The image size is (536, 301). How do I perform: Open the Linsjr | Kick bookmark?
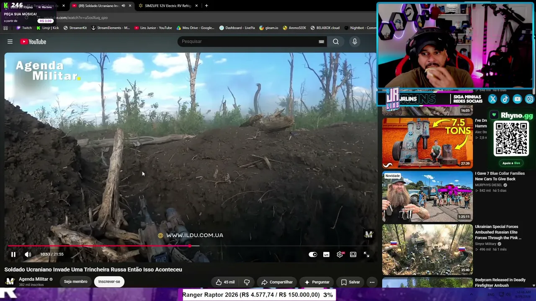click(47, 28)
